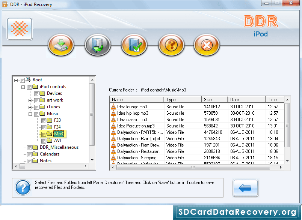Collapse the Music folder node
This screenshot has width=302, height=220.
click(x=30, y=114)
